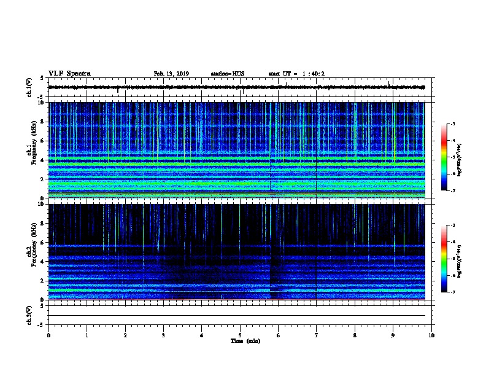Click the ch.1 frequency tick '6'

pos(42,141)
